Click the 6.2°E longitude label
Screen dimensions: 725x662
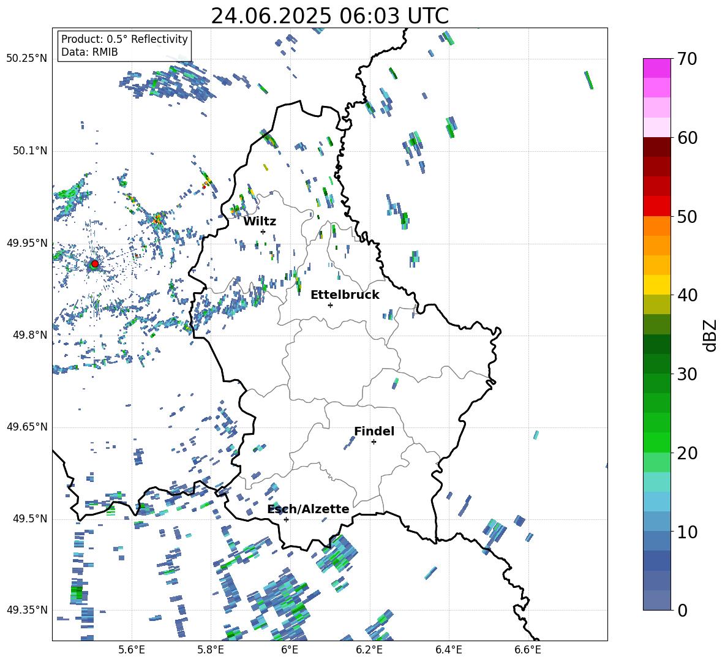click(x=369, y=650)
